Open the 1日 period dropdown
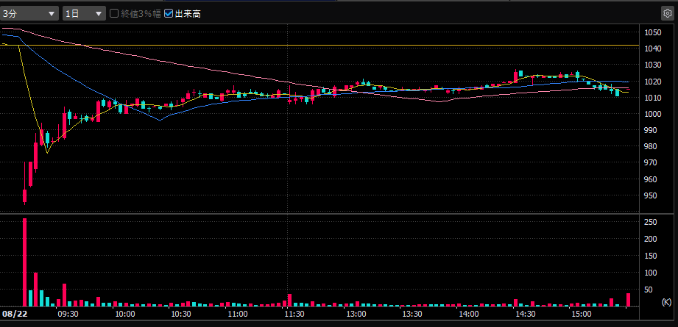 [85, 14]
